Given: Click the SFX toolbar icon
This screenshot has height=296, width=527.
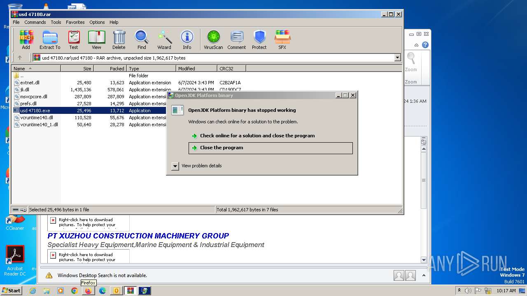Looking at the screenshot, I should point(282,40).
